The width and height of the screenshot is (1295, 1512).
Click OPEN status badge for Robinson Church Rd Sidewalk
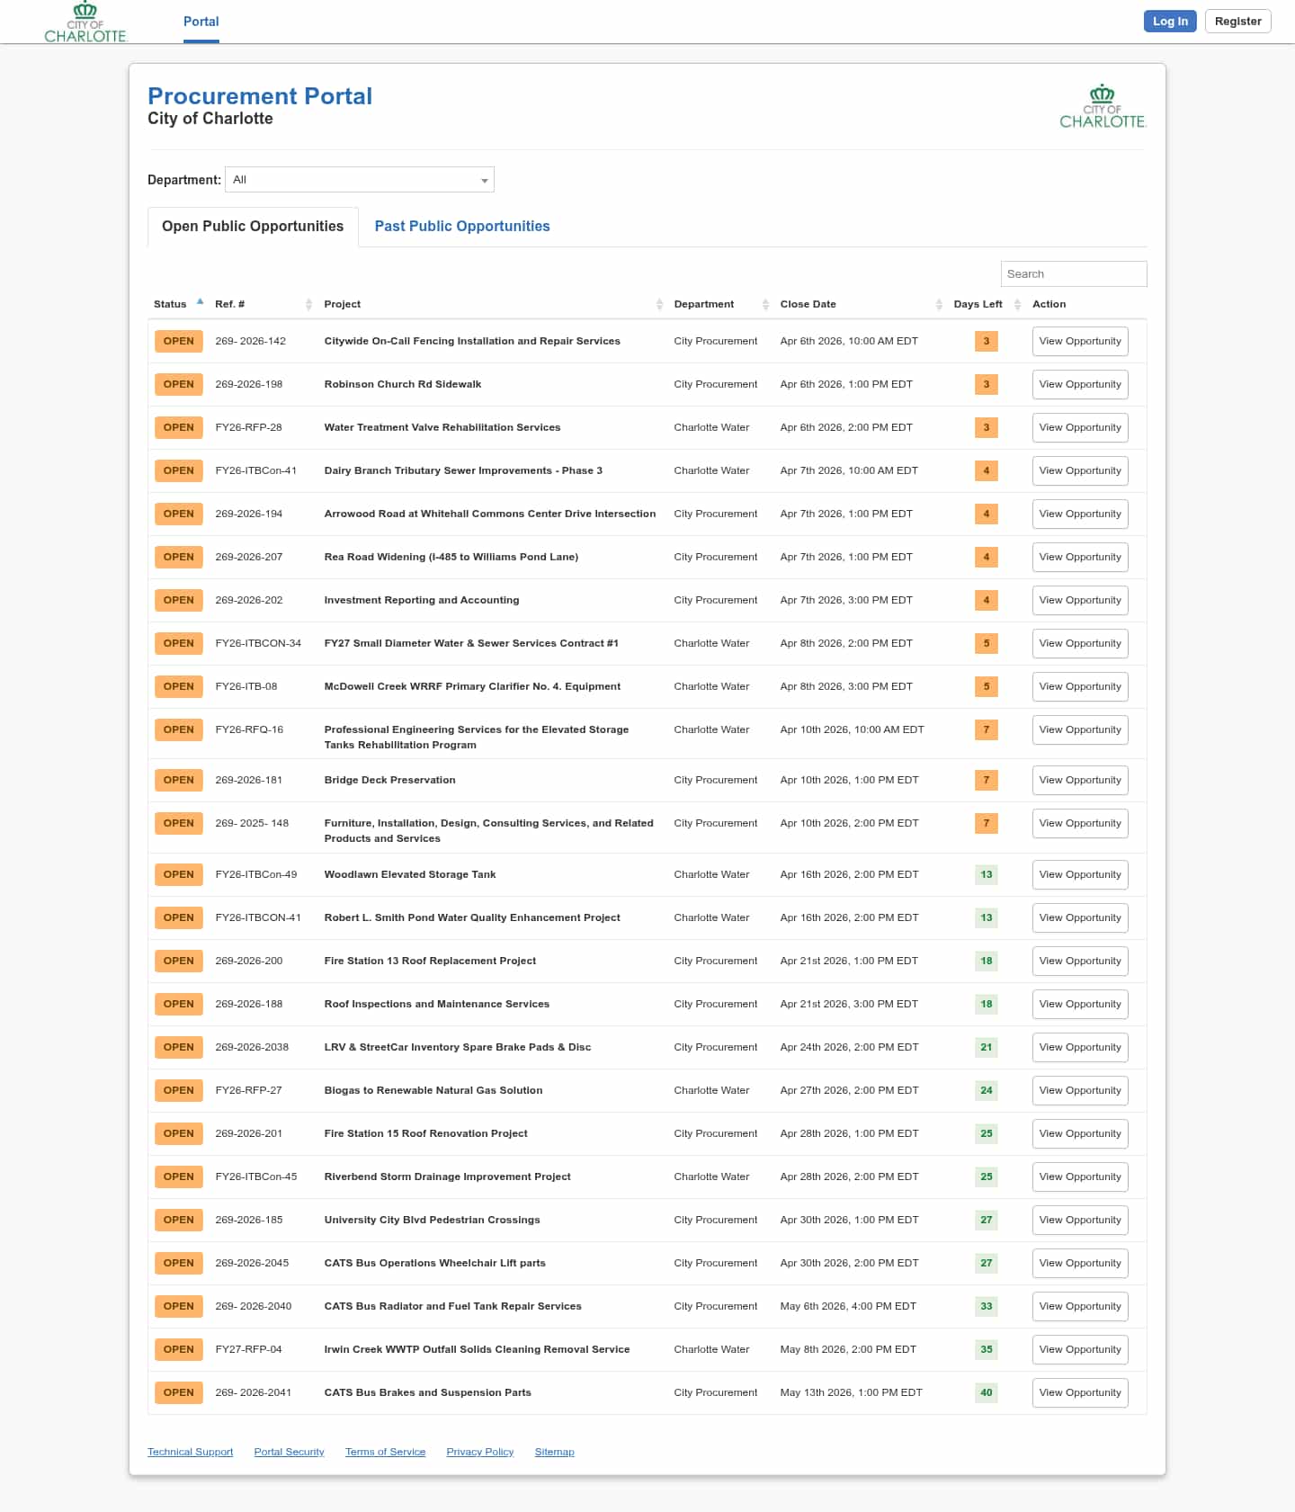(x=178, y=385)
